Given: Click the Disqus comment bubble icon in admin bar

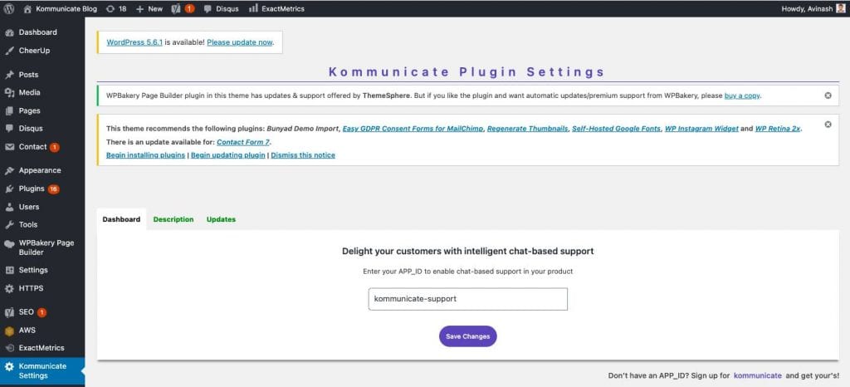Looking at the screenshot, I should (208, 8).
